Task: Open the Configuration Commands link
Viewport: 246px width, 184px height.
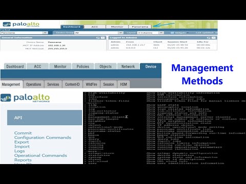Action: [43, 137]
